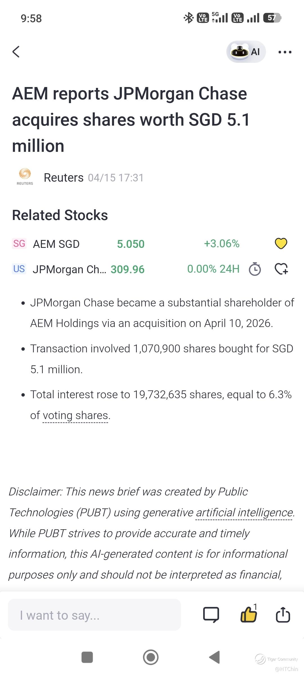304x676 pixels.
Task: Open the Reuters publisher name link
Action: [64, 178]
